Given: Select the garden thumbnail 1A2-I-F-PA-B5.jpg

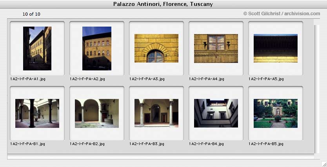Looking at the screenshot, I should (276, 113).
